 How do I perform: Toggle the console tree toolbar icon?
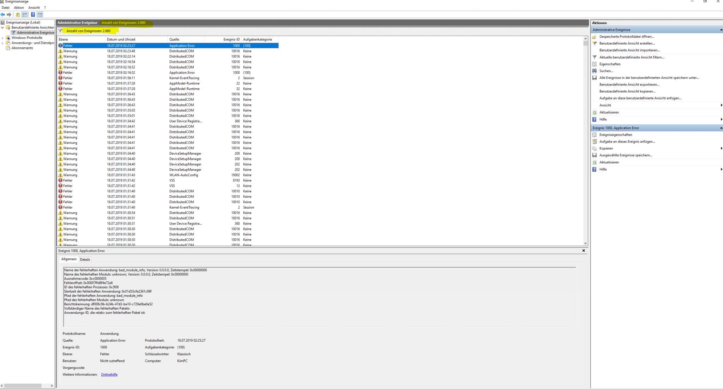25,14
